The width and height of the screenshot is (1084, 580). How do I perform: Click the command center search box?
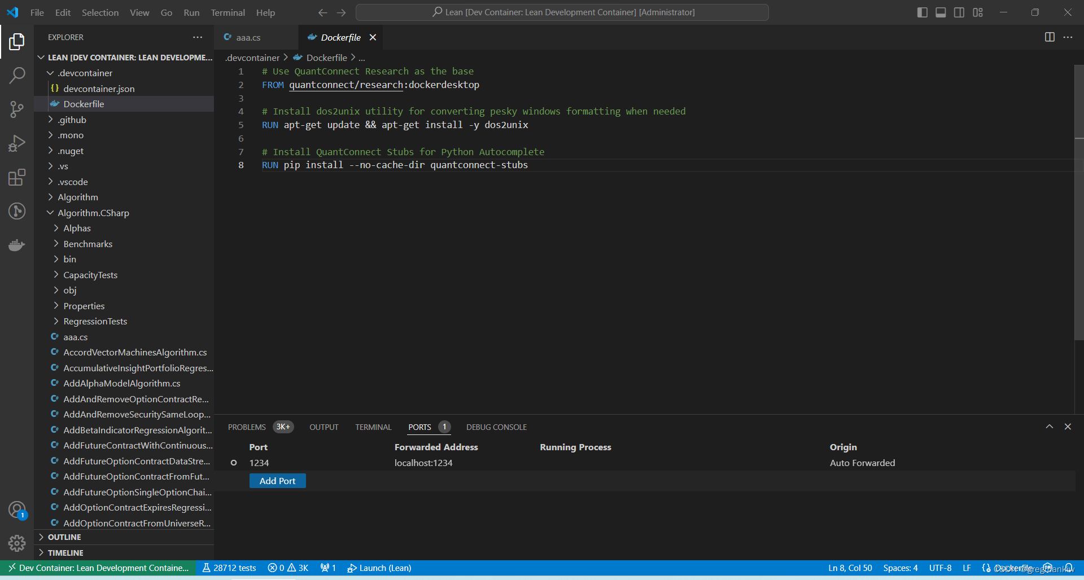562,12
